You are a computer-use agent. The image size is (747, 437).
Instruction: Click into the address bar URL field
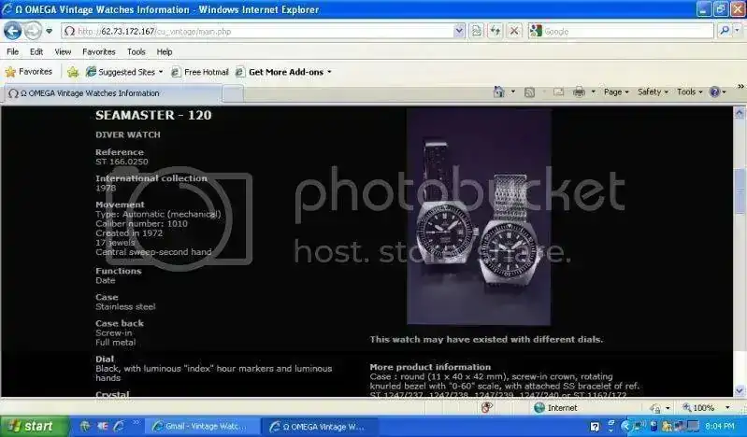pos(257,32)
